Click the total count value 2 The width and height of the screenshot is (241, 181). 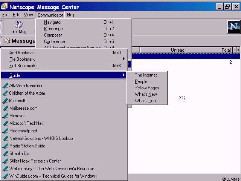tap(230, 62)
